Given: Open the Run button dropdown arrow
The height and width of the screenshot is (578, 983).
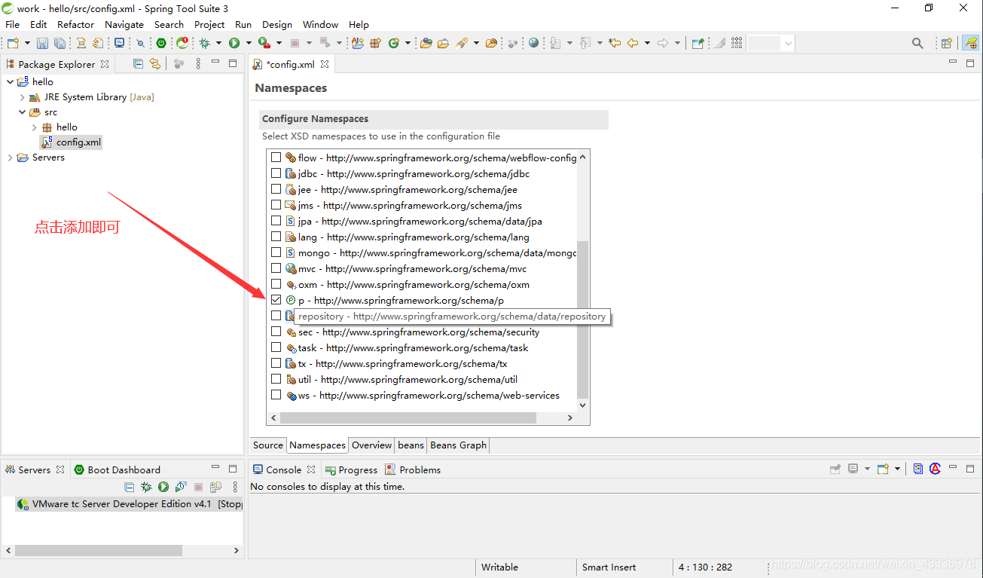Looking at the screenshot, I should click(x=248, y=43).
